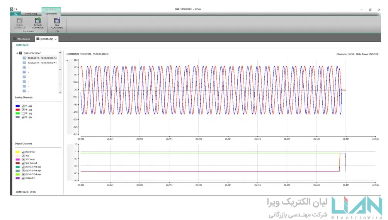The image size is (388, 220).
Task: Close the [COMTRADE] document tab
Action: pyautogui.click(x=56, y=39)
